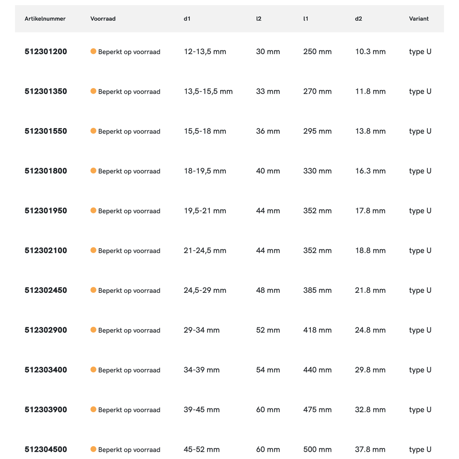Click stock status dot for 512302450
The width and height of the screenshot is (459, 459).
[93, 290]
